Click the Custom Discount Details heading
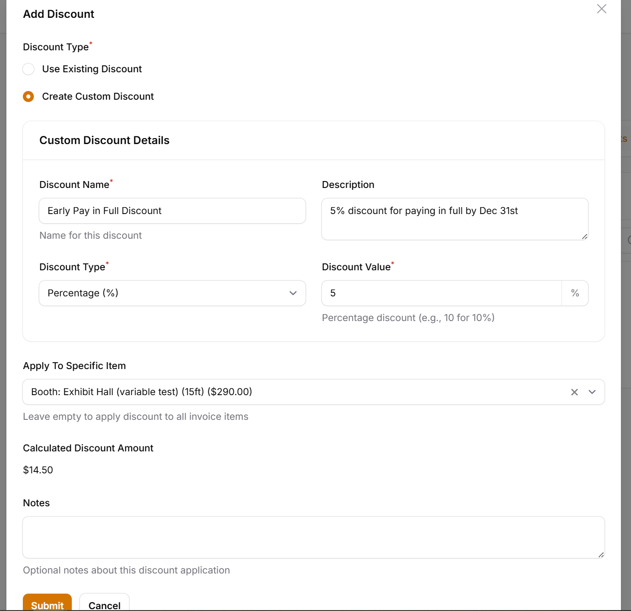Viewport: 631px width, 611px height. point(104,140)
